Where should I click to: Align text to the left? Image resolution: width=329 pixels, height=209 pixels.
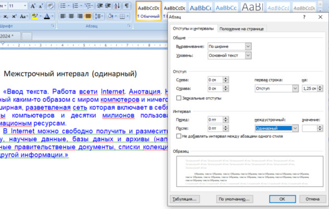click(63, 16)
